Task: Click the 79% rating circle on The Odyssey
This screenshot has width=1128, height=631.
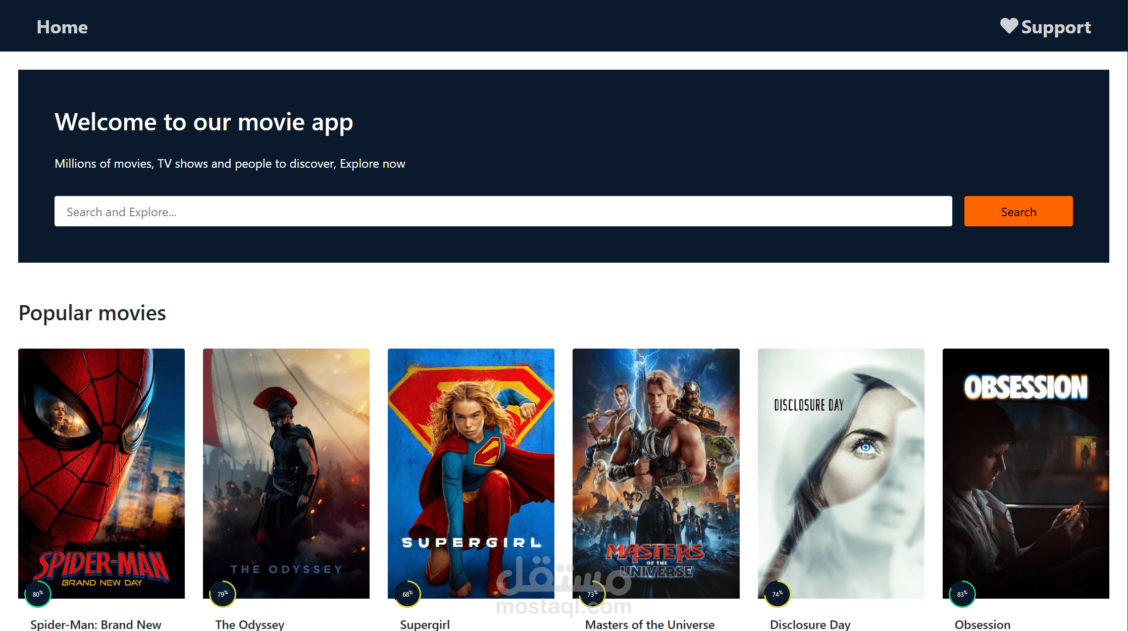Action: 223,594
